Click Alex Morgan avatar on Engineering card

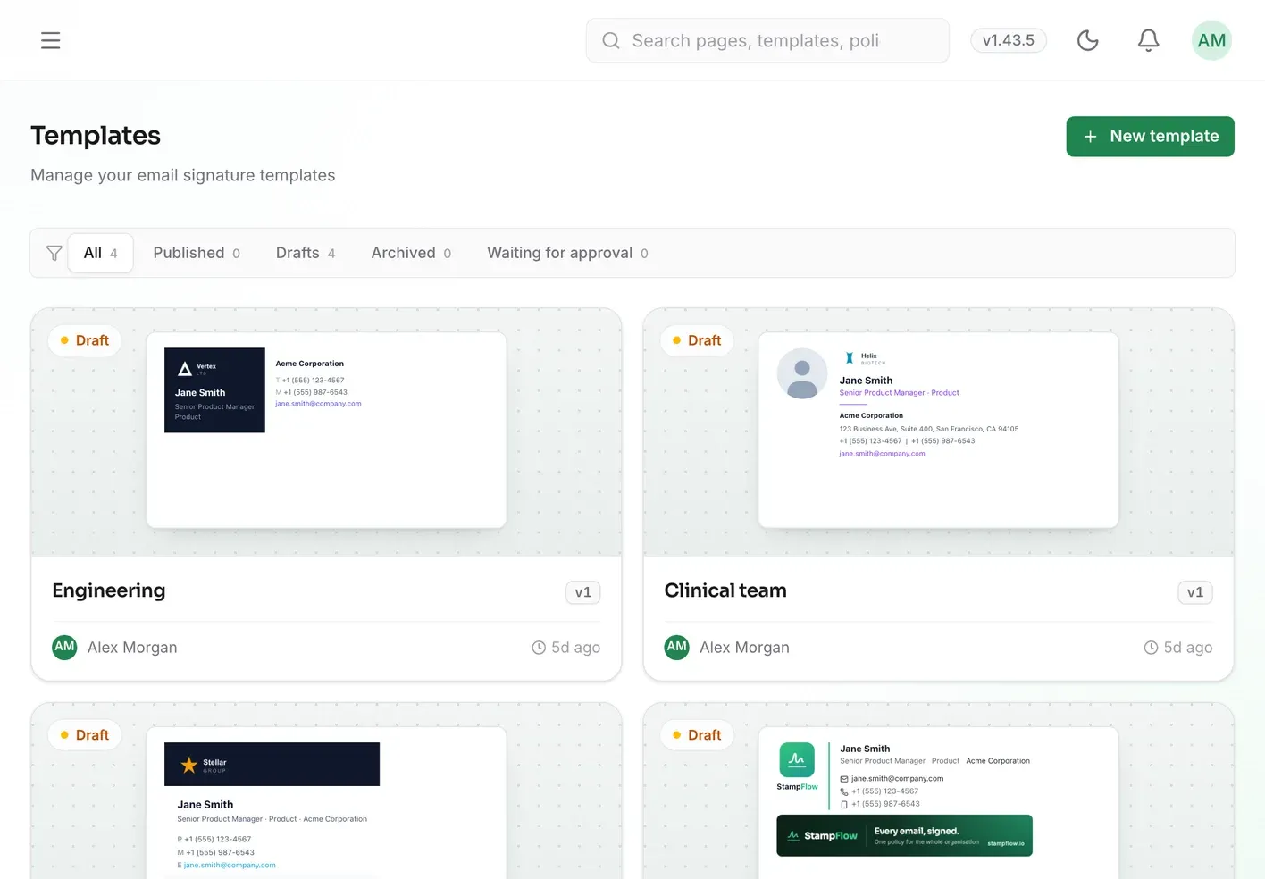[x=65, y=647]
